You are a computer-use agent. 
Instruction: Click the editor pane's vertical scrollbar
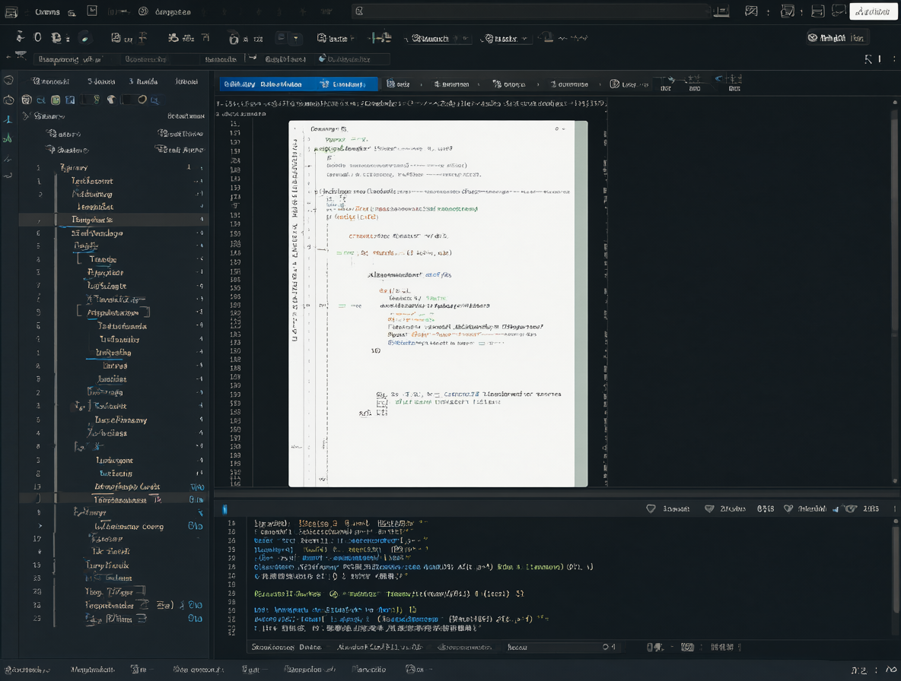pos(894,291)
